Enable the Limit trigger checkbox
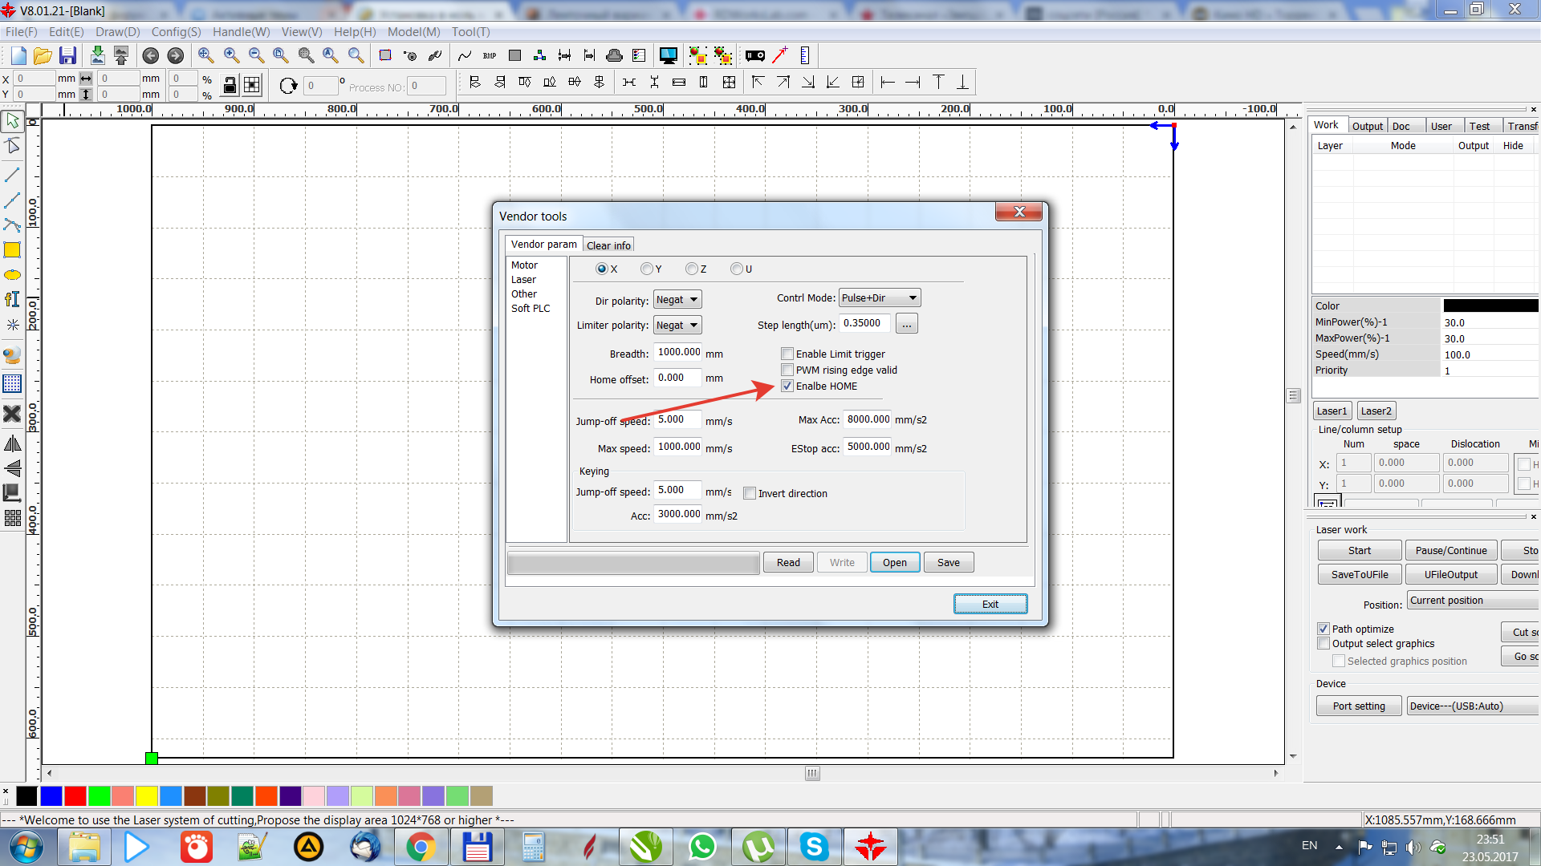The image size is (1541, 866). click(x=787, y=354)
